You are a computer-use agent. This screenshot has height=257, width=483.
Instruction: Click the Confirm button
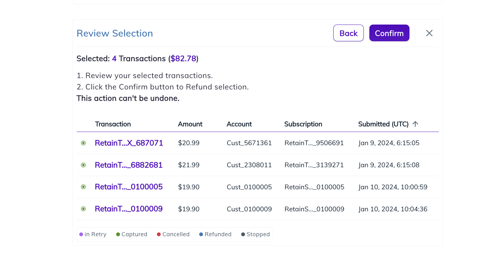click(389, 33)
